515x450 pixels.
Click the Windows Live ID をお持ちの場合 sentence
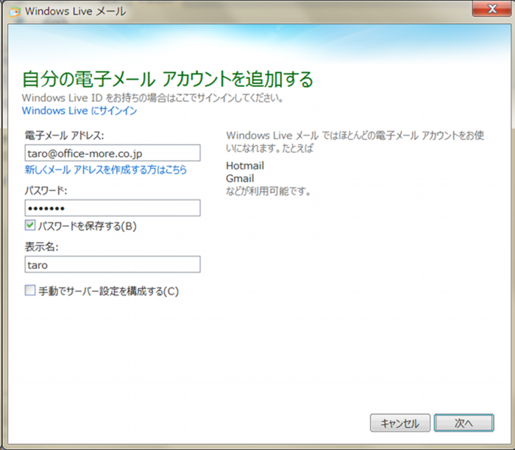(x=153, y=98)
